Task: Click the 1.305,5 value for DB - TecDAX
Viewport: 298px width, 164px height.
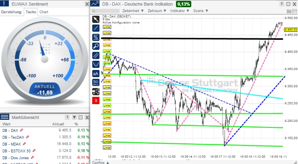Action: (65, 137)
